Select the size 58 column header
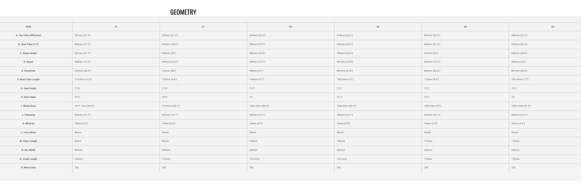The width and height of the screenshot is (581, 184). tap(465, 27)
